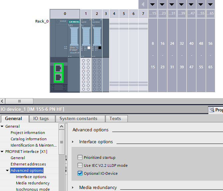This screenshot has height=191, width=223.
Task: Check Use IEC V2.2 LLDP mode
Action: 80,165
